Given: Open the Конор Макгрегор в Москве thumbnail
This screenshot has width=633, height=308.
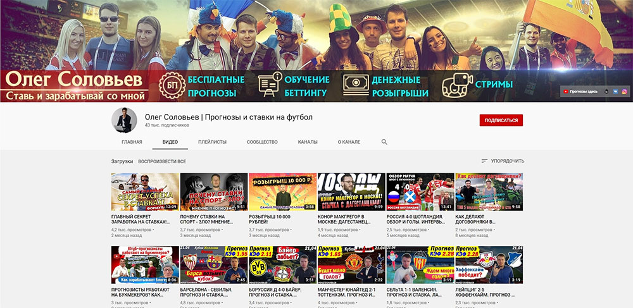Looking at the screenshot, I should 351,192.
